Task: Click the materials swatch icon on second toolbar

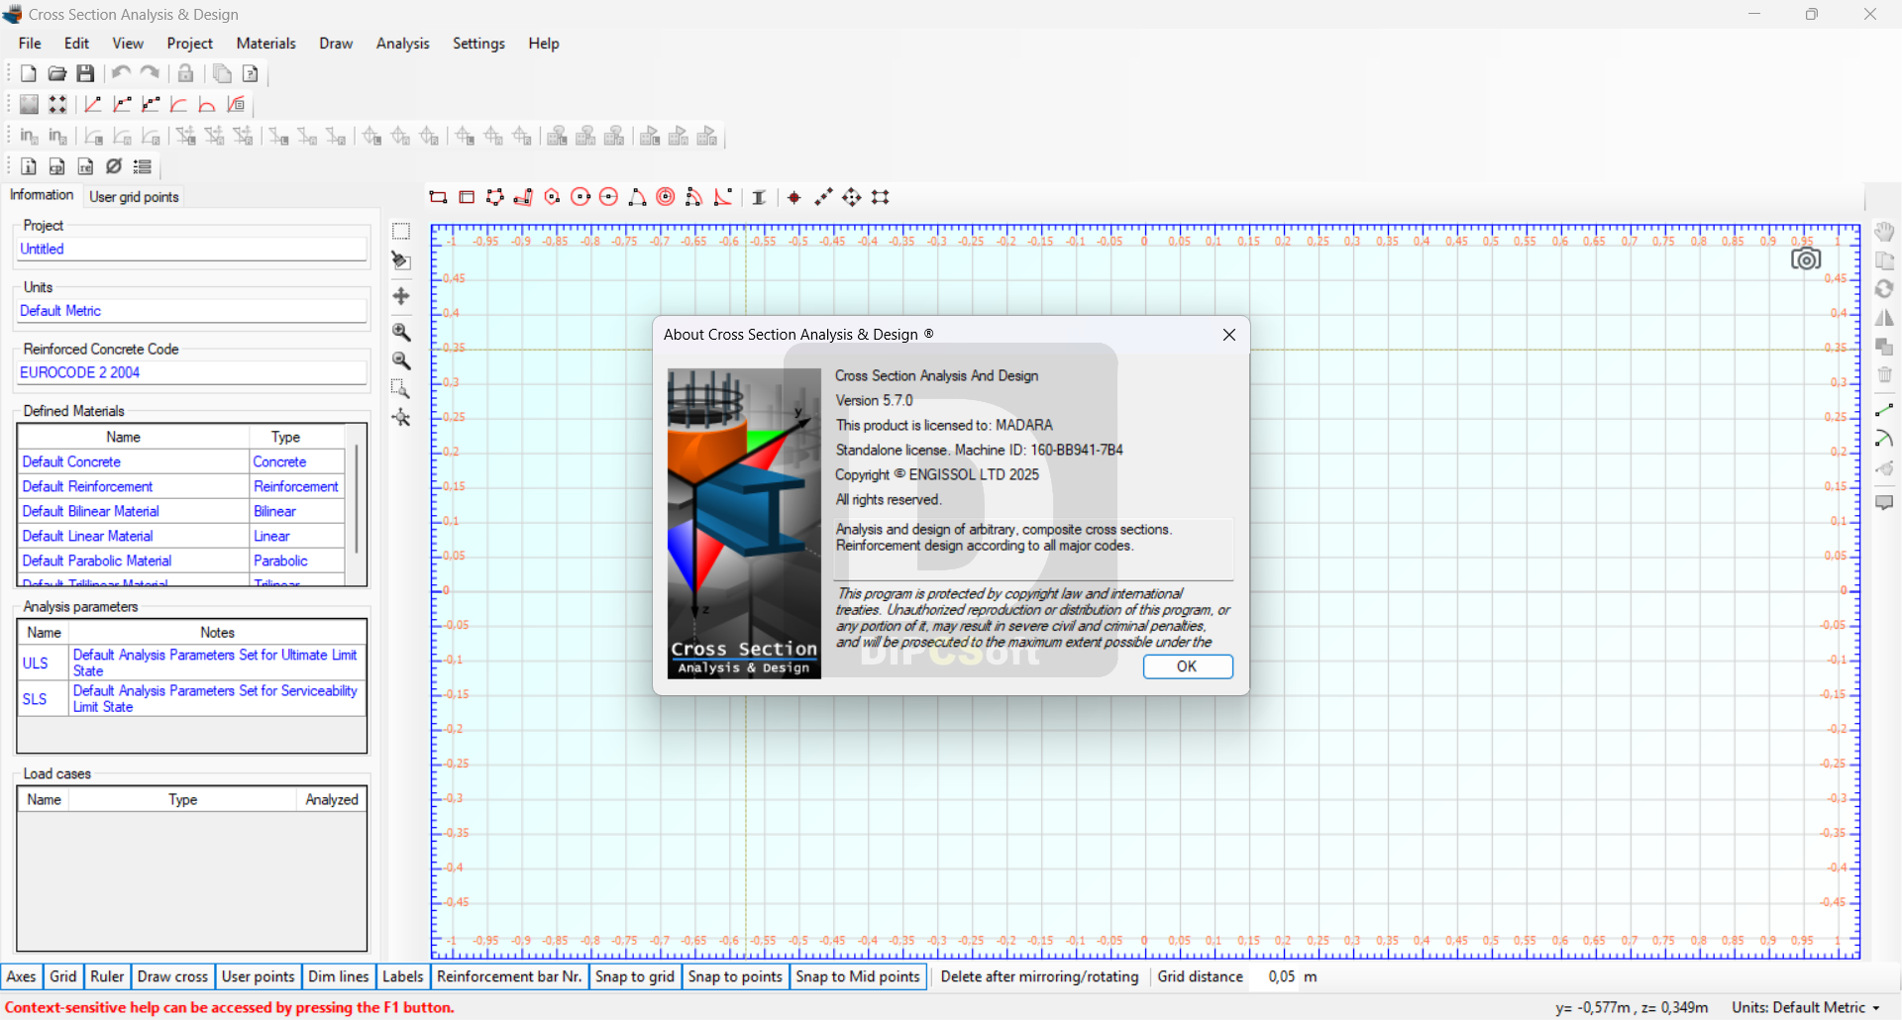Action: [29, 104]
